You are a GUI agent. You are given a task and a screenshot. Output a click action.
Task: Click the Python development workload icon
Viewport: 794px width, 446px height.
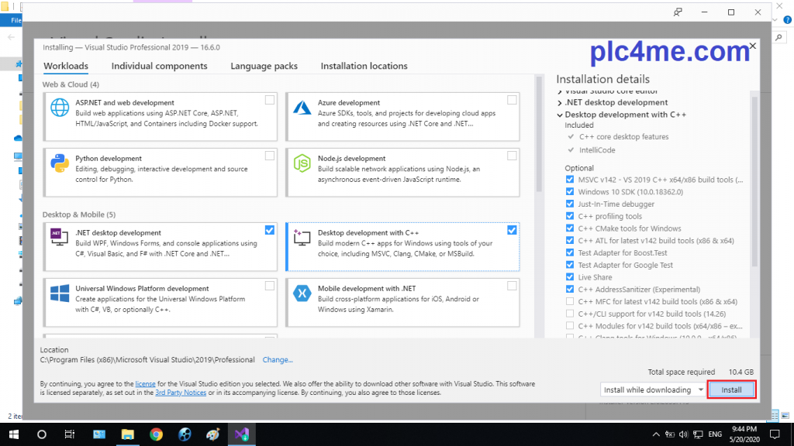tap(60, 163)
